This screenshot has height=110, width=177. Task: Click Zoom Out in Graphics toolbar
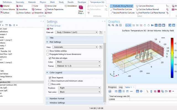pyautogui.click(x=113, y=25)
